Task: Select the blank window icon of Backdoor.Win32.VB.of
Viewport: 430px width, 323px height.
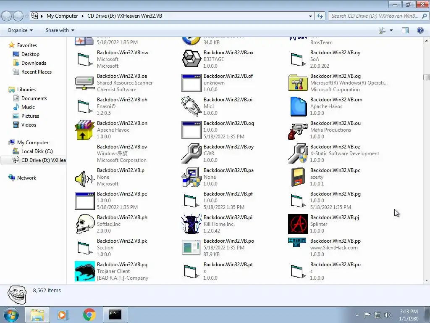Action: 191,83
